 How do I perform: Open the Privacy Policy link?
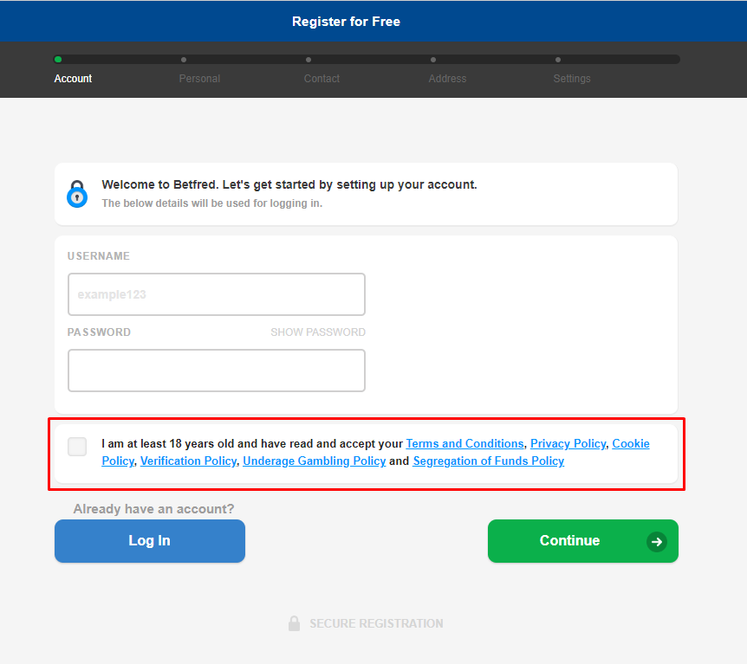(x=568, y=444)
